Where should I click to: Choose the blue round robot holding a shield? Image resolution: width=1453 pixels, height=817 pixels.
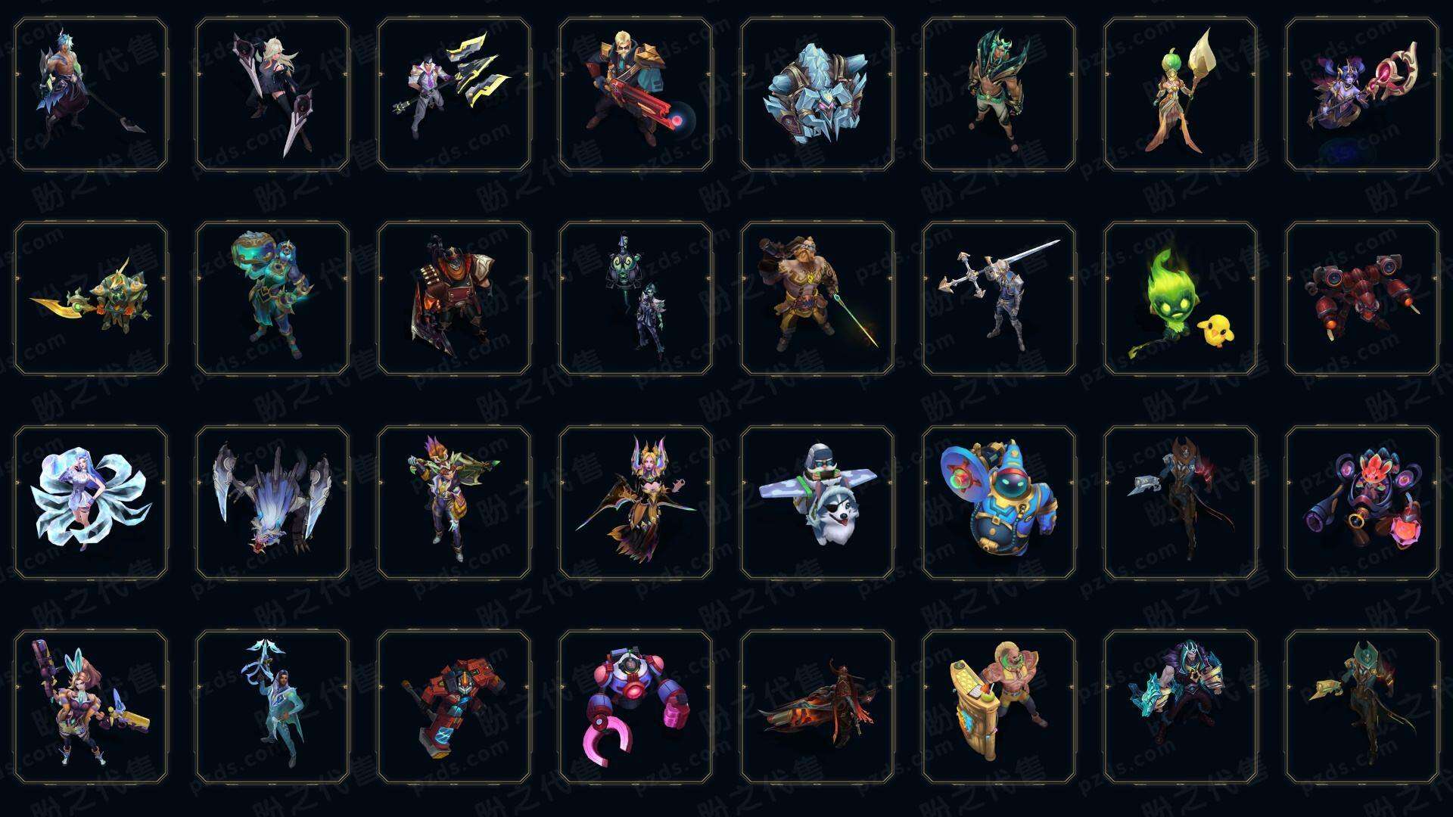point(999,502)
